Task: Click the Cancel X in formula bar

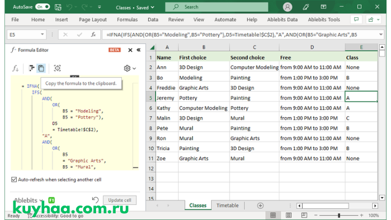Action: point(65,35)
